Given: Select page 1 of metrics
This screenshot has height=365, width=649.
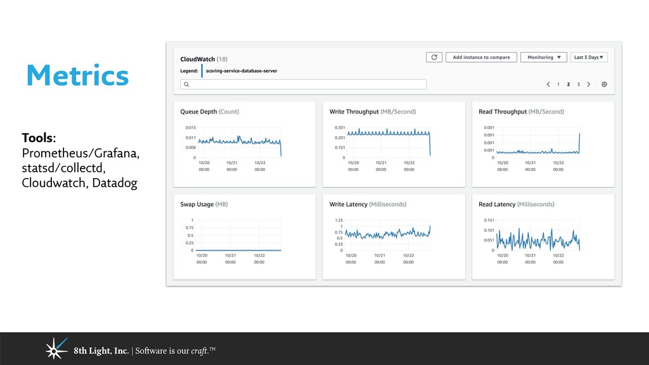Looking at the screenshot, I should [558, 84].
